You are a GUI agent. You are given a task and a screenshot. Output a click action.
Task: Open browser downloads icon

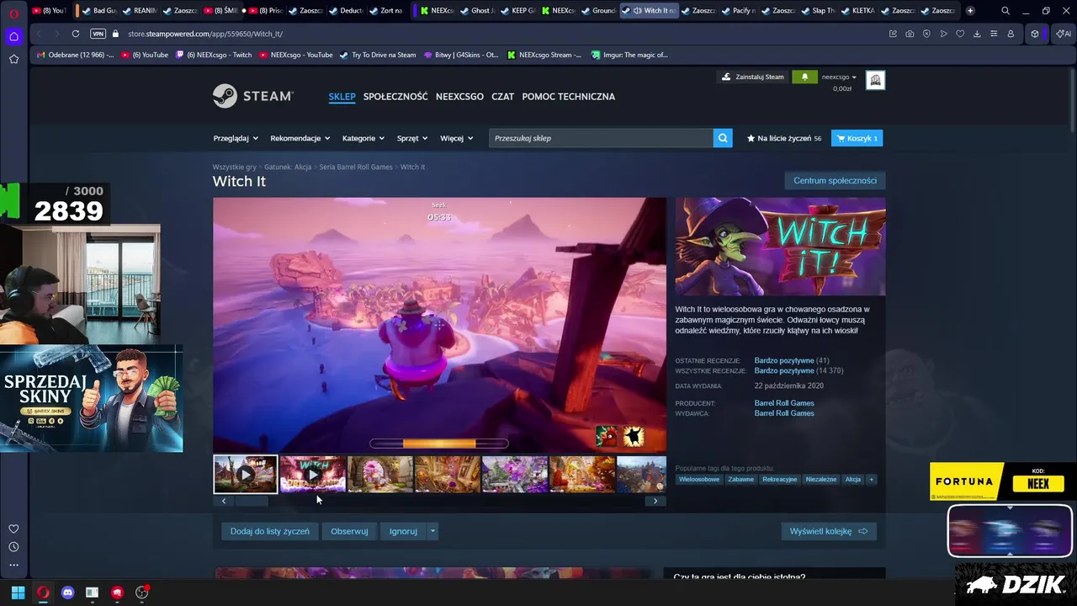[x=977, y=34]
